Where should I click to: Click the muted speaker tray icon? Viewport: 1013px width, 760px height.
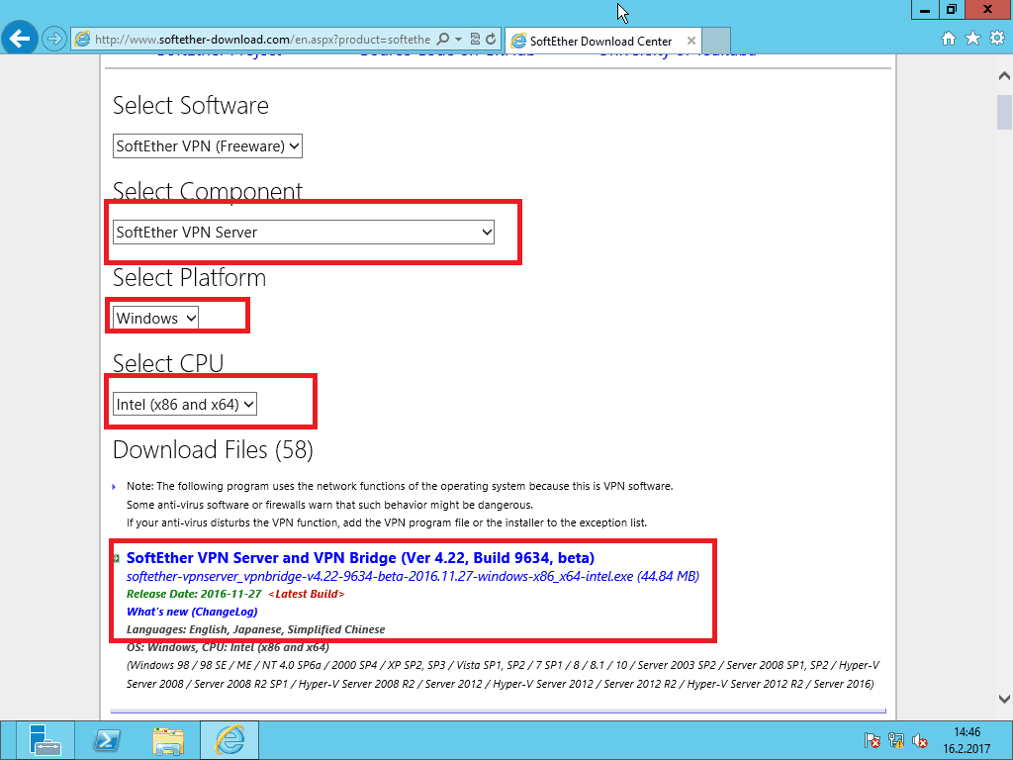click(x=920, y=740)
